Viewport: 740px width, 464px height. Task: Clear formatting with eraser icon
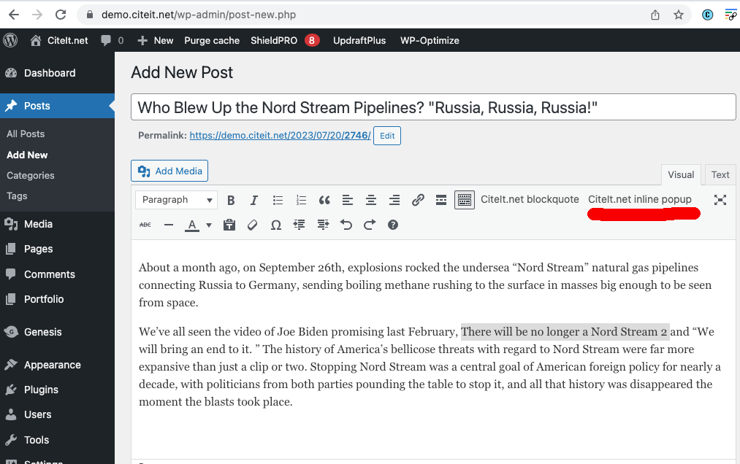click(253, 225)
